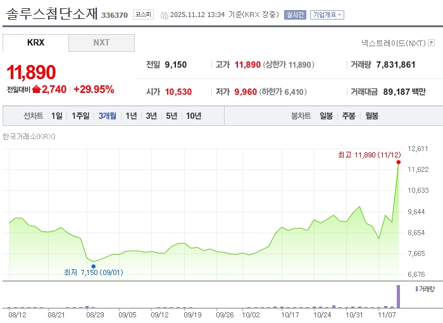
Task: Click the 실시간 real-time badge
Action: (x=295, y=15)
